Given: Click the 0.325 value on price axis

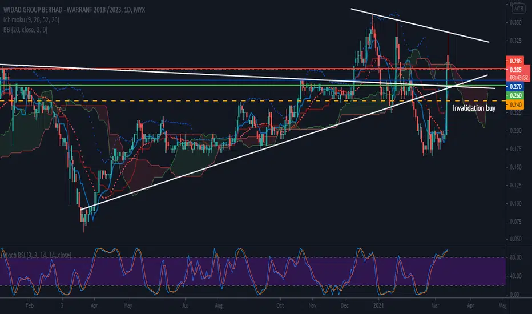Looking at the screenshot, I should point(515,41).
